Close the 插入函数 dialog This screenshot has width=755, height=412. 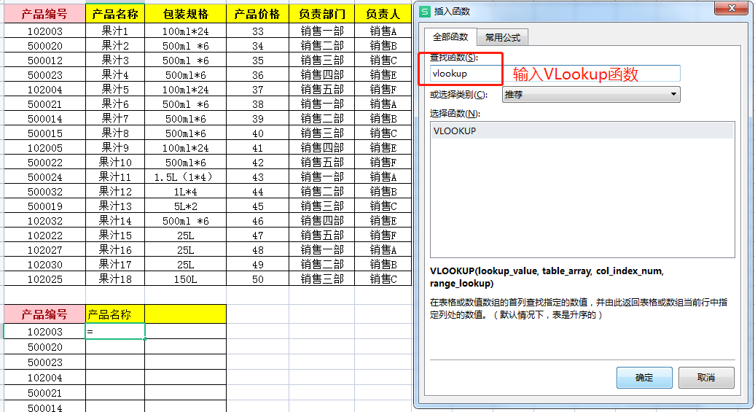(x=731, y=8)
